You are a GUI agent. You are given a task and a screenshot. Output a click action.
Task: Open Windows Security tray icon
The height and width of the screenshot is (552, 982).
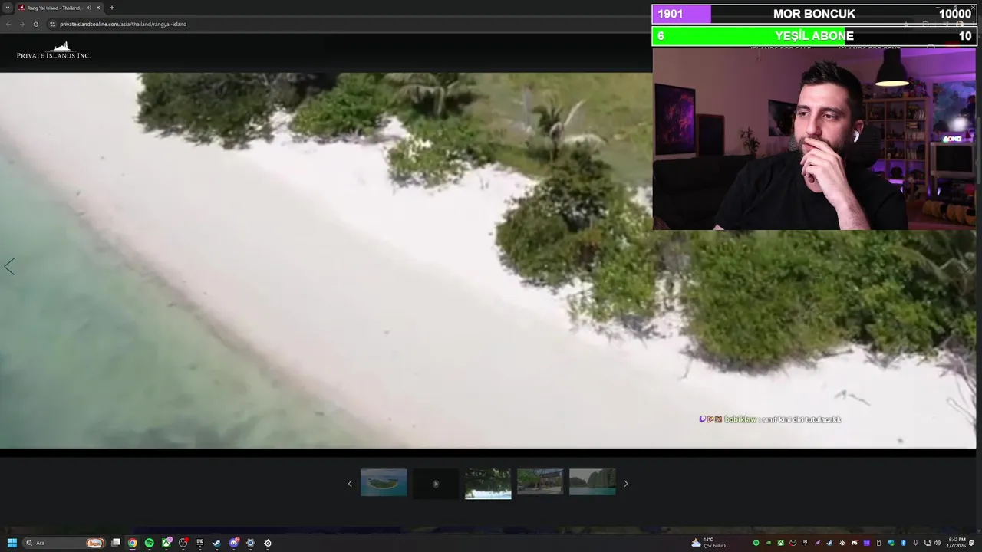click(x=891, y=543)
